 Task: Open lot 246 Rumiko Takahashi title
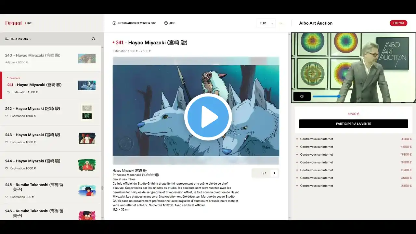pyautogui.click(x=34, y=213)
